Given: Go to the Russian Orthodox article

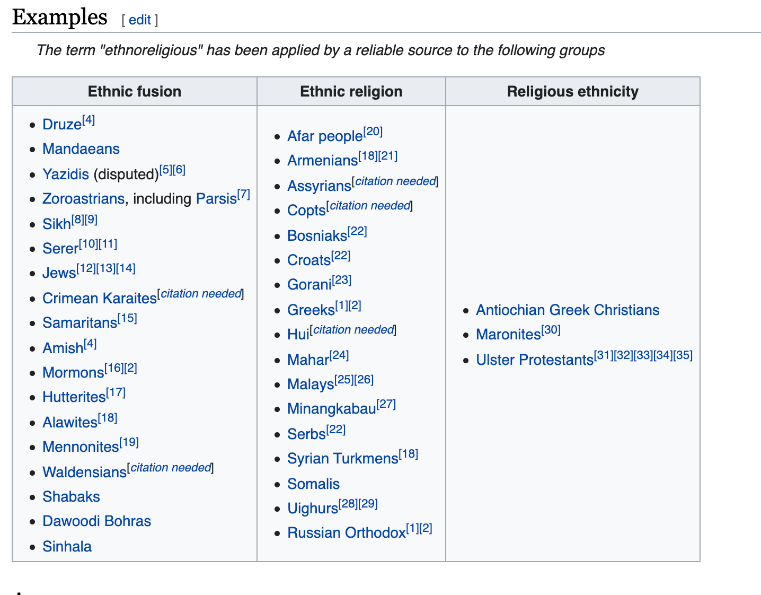Looking at the screenshot, I should coord(346,533).
